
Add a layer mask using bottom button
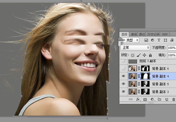pos(145,99)
